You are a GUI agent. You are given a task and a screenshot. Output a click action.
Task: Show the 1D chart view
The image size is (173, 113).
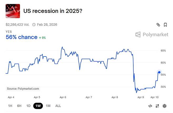click(28, 106)
